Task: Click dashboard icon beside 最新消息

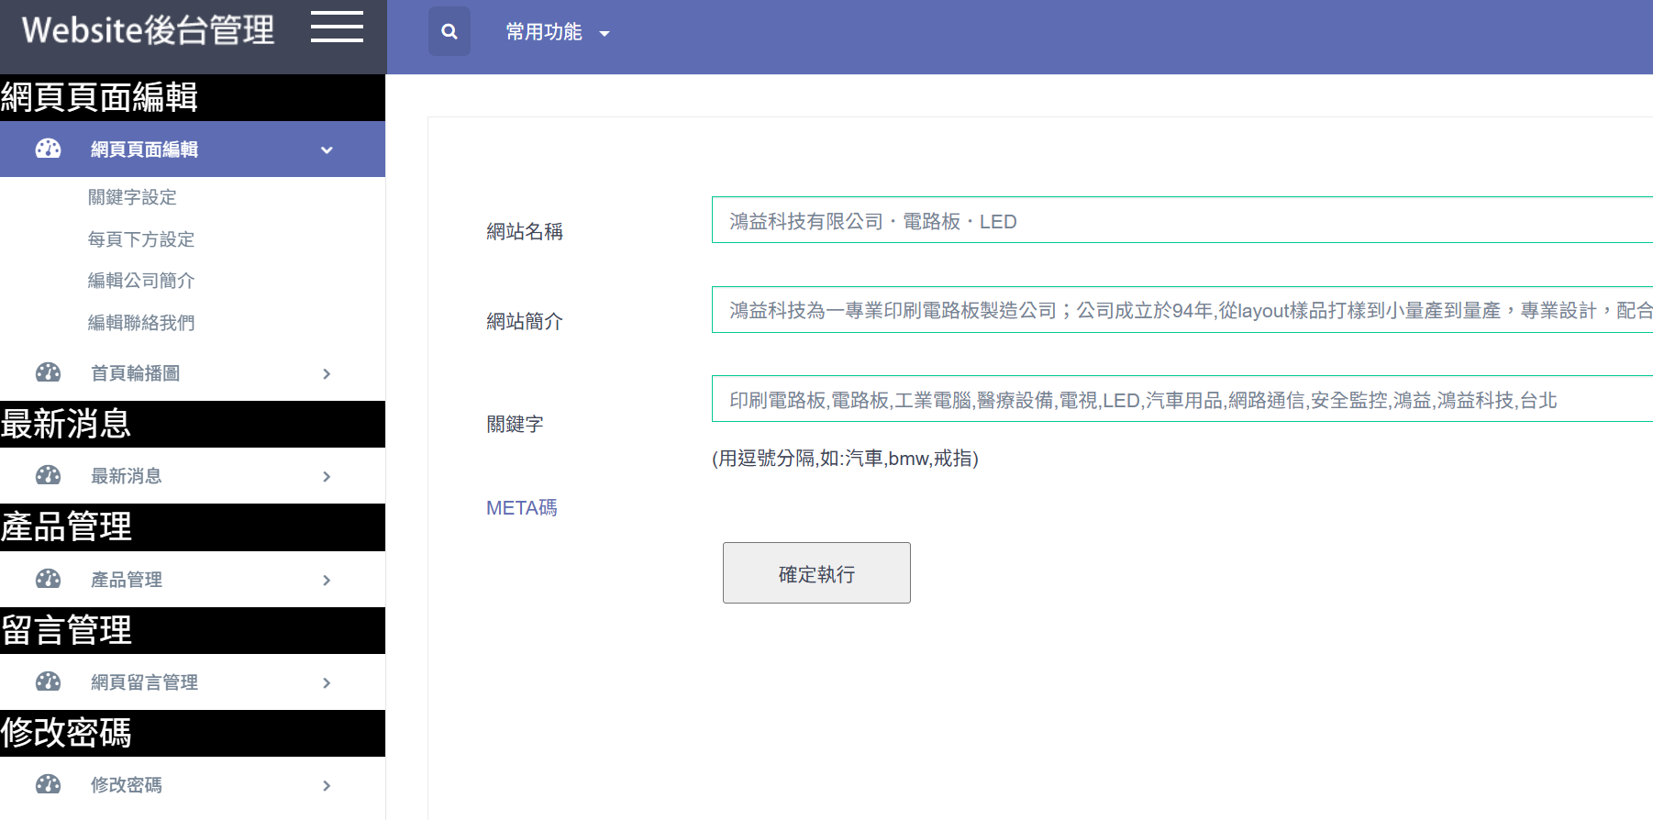Action: (48, 475)
